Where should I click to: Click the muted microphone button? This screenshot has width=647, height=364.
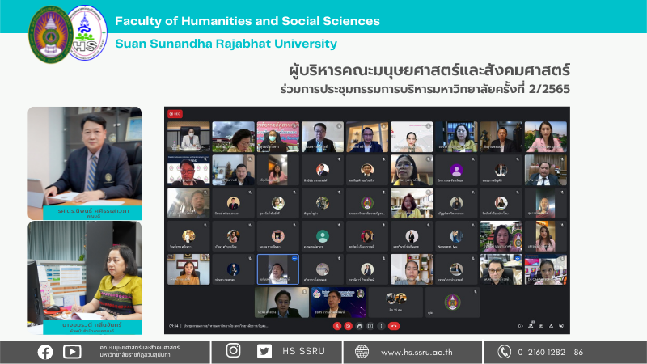click(337, 326)
